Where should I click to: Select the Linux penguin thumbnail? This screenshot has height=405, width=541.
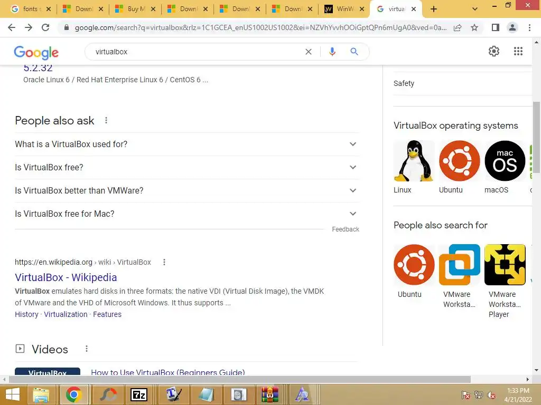tap(414, 161)
